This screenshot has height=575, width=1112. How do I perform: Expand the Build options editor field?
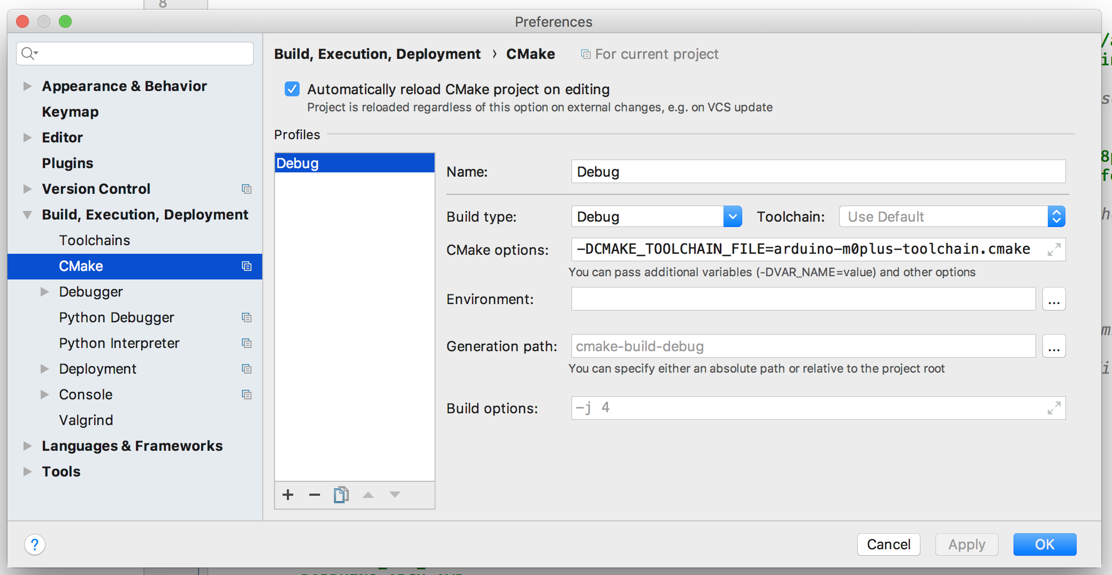(x=1053, y=408)
